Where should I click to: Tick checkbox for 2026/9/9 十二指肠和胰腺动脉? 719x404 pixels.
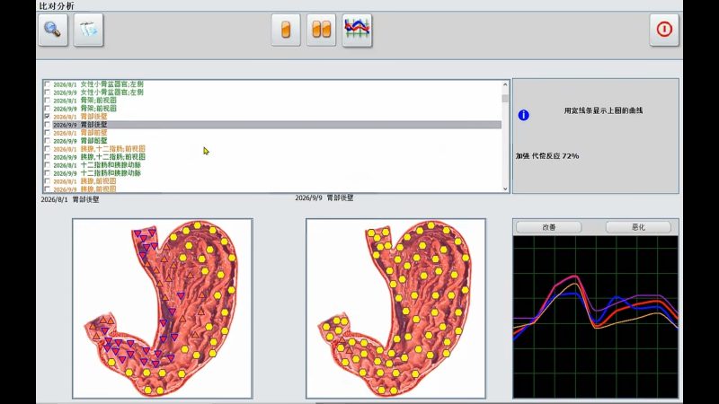click(x=48, y=173)
